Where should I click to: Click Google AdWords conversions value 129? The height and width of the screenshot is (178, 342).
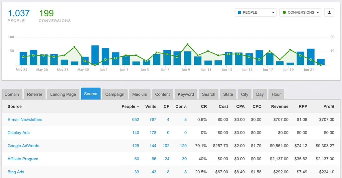183,146
